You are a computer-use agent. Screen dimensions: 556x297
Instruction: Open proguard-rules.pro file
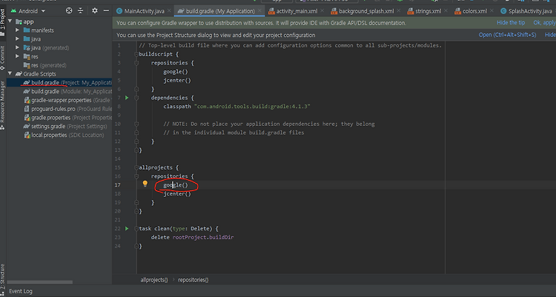tap(67, 109)
